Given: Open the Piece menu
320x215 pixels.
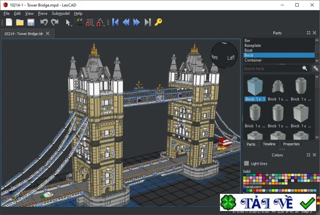Looking at the screenshot, I should tap(43, 14).
